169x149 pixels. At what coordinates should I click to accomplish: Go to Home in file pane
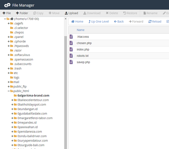point(77,21)
